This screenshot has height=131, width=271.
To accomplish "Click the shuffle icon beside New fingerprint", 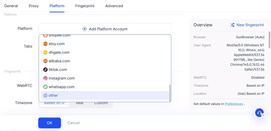I will click(232, 25).
